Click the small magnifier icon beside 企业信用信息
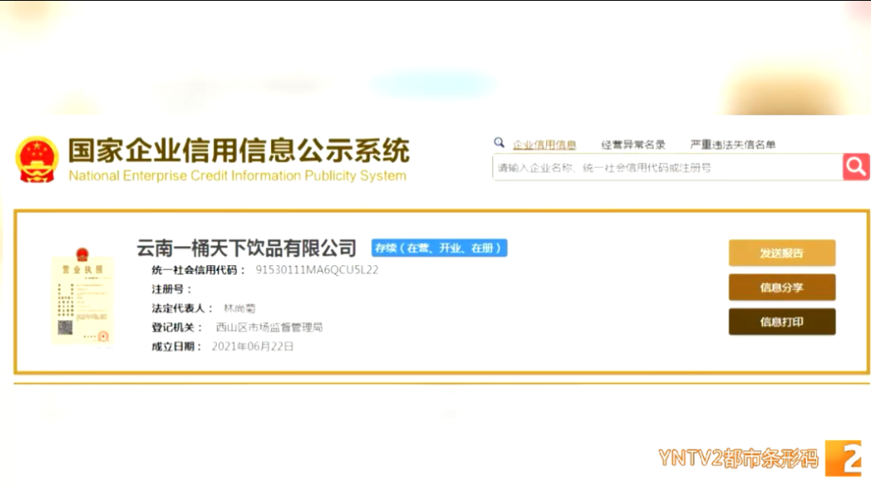Screen dimensions: 871x491 pyautogui.click(x=499, y=143)
